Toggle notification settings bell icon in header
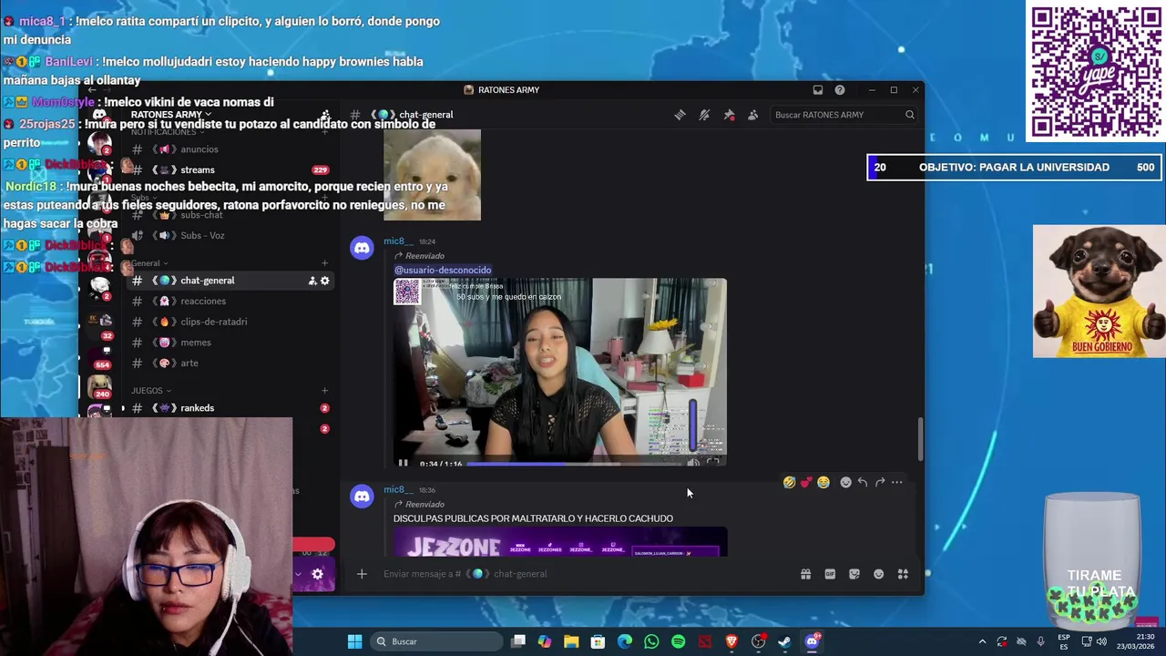The width and height of the screenshot is (1166, 656). 704,115
